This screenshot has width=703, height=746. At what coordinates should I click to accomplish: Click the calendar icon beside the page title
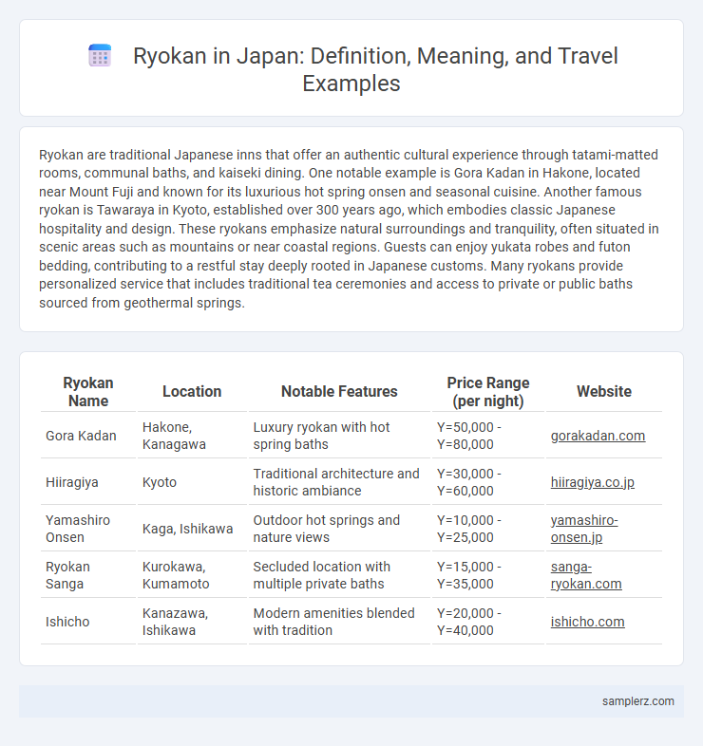click(x=100, y=56)
